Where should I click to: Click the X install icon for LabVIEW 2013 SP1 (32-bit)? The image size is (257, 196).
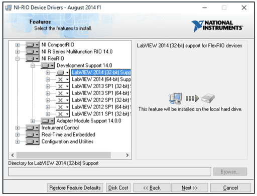pyautogui.click(x=61, y=86)
